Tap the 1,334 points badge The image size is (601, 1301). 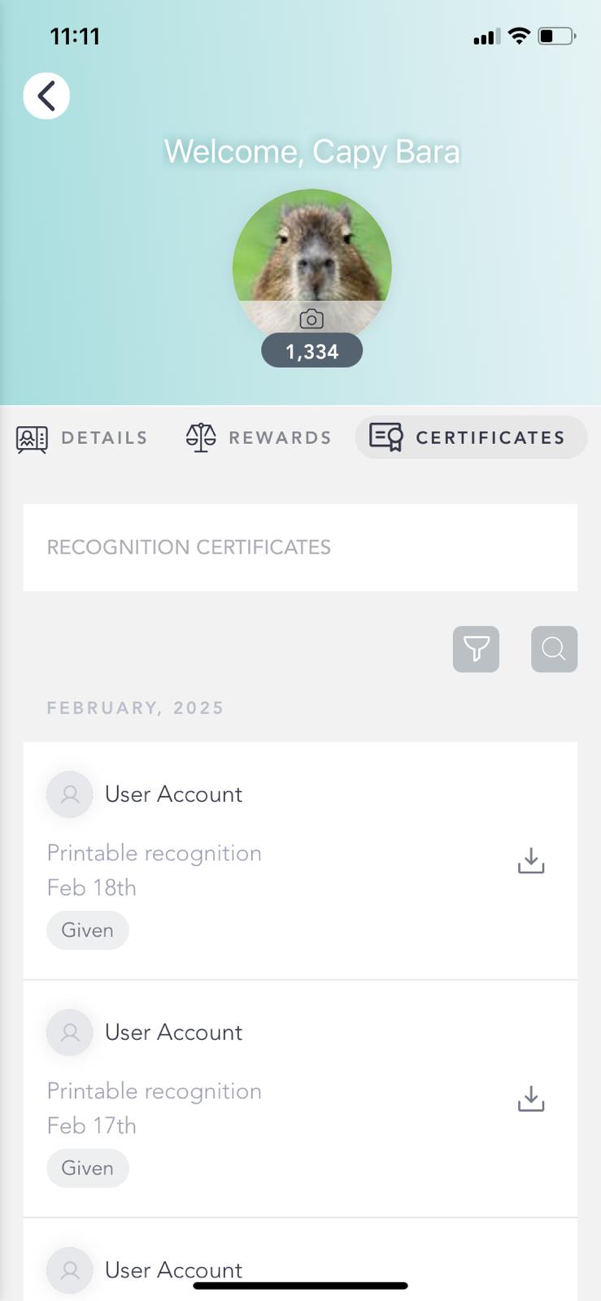click(311, 351)
